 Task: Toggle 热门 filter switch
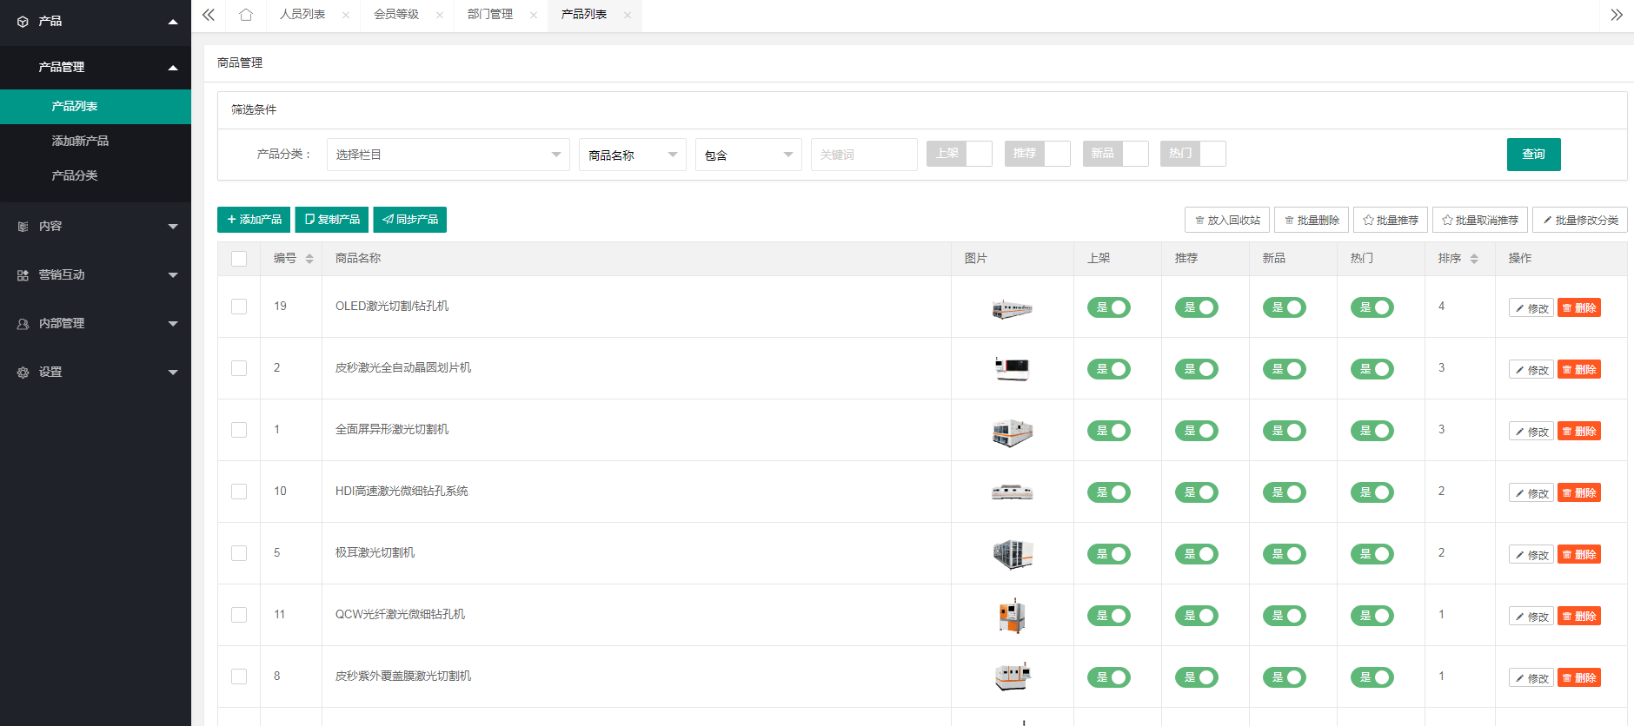pos(1193,154)
